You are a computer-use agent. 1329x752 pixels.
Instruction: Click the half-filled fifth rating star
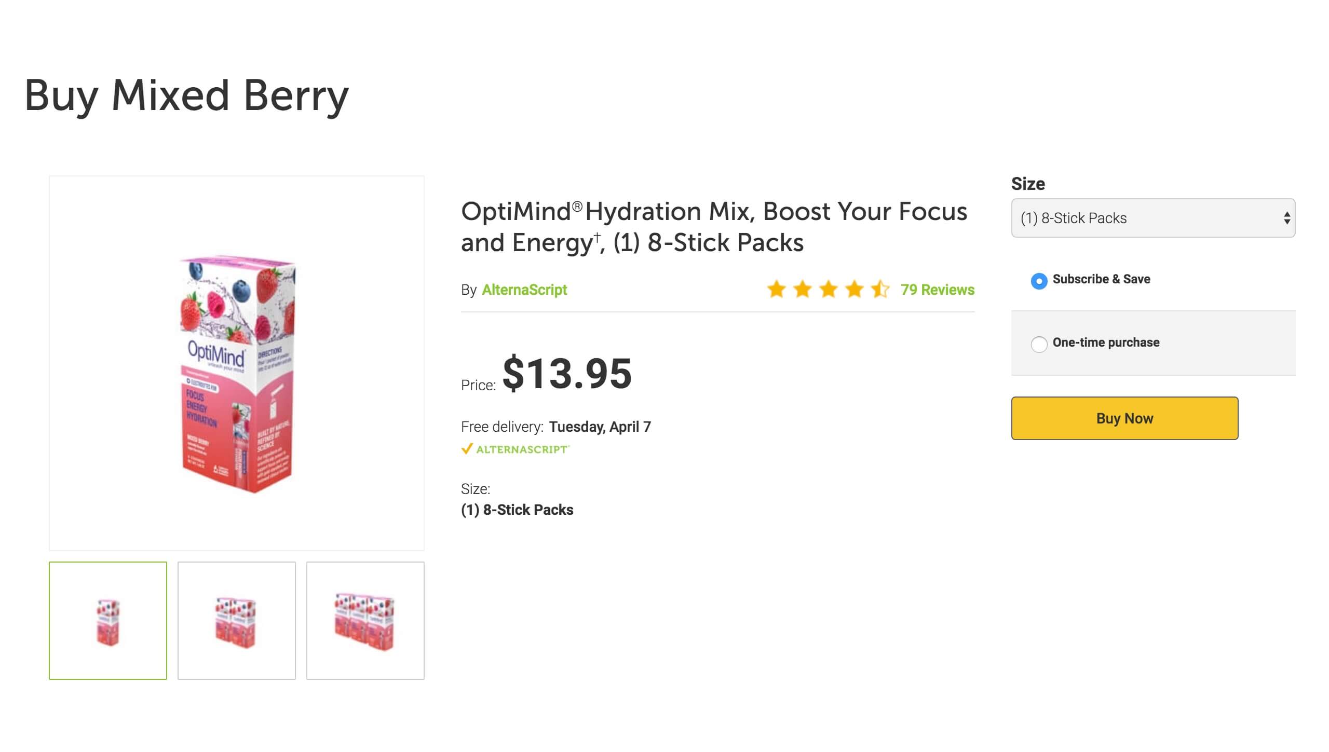click(879, 290)
